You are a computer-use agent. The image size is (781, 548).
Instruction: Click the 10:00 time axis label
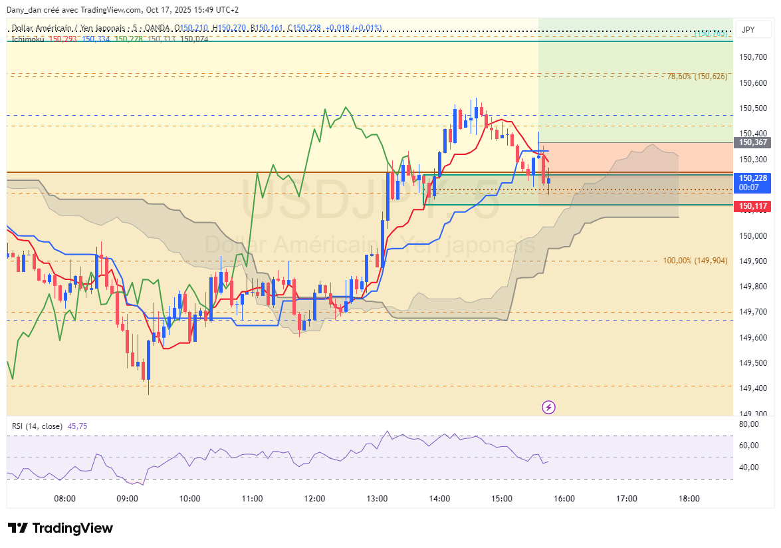click(x=190, y=499)
